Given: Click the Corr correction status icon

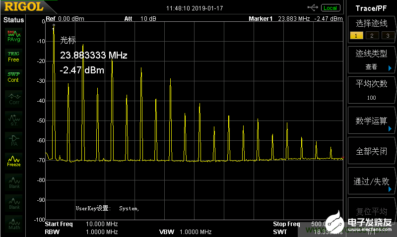Looking at the screenshot, I should 13,99.
